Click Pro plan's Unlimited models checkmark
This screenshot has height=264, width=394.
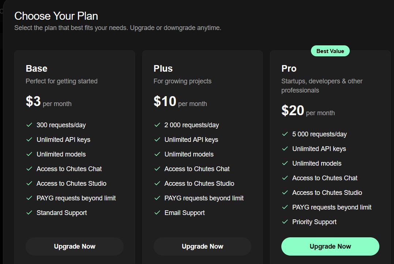[285, 163]
